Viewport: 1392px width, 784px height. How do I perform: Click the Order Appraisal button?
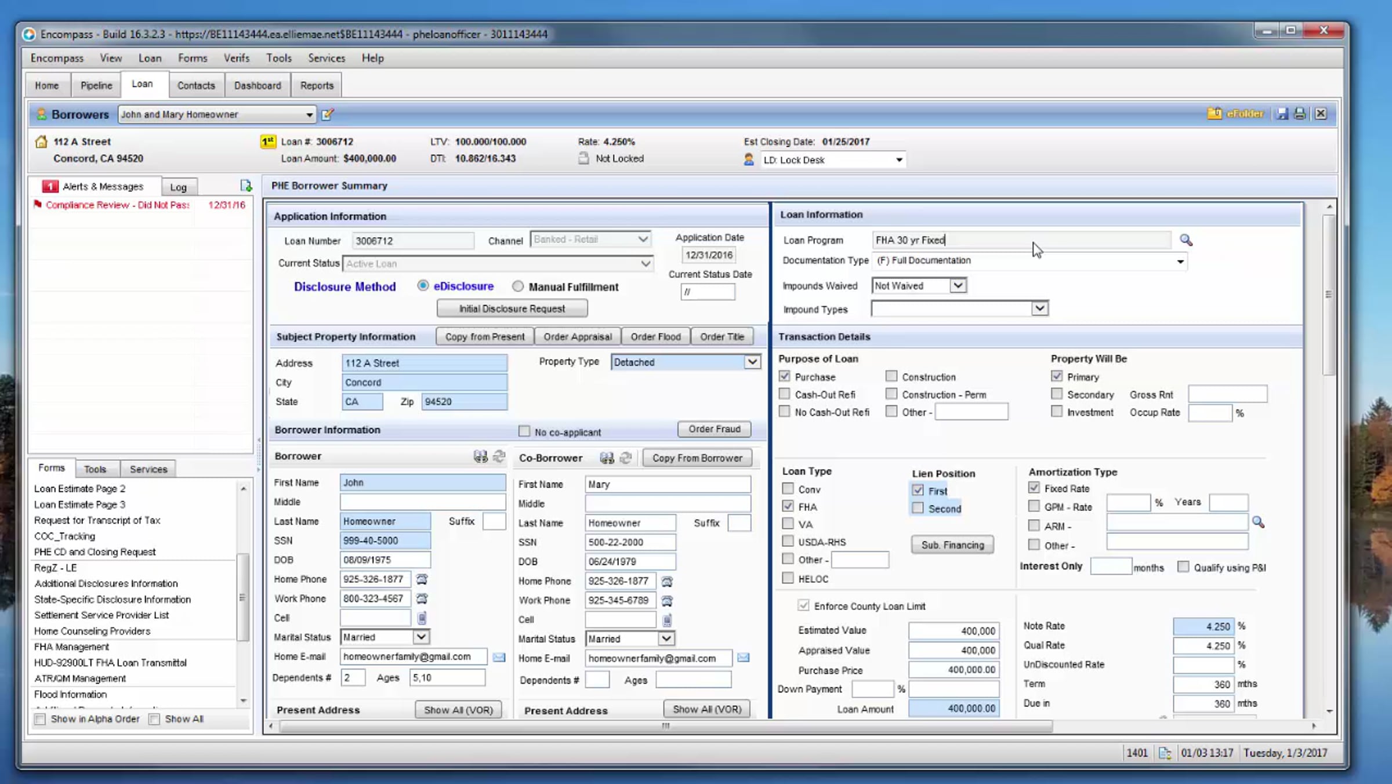tap(578, 336)
